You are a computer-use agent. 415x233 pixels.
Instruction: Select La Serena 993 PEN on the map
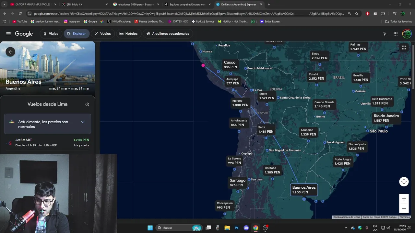(234, 161)
